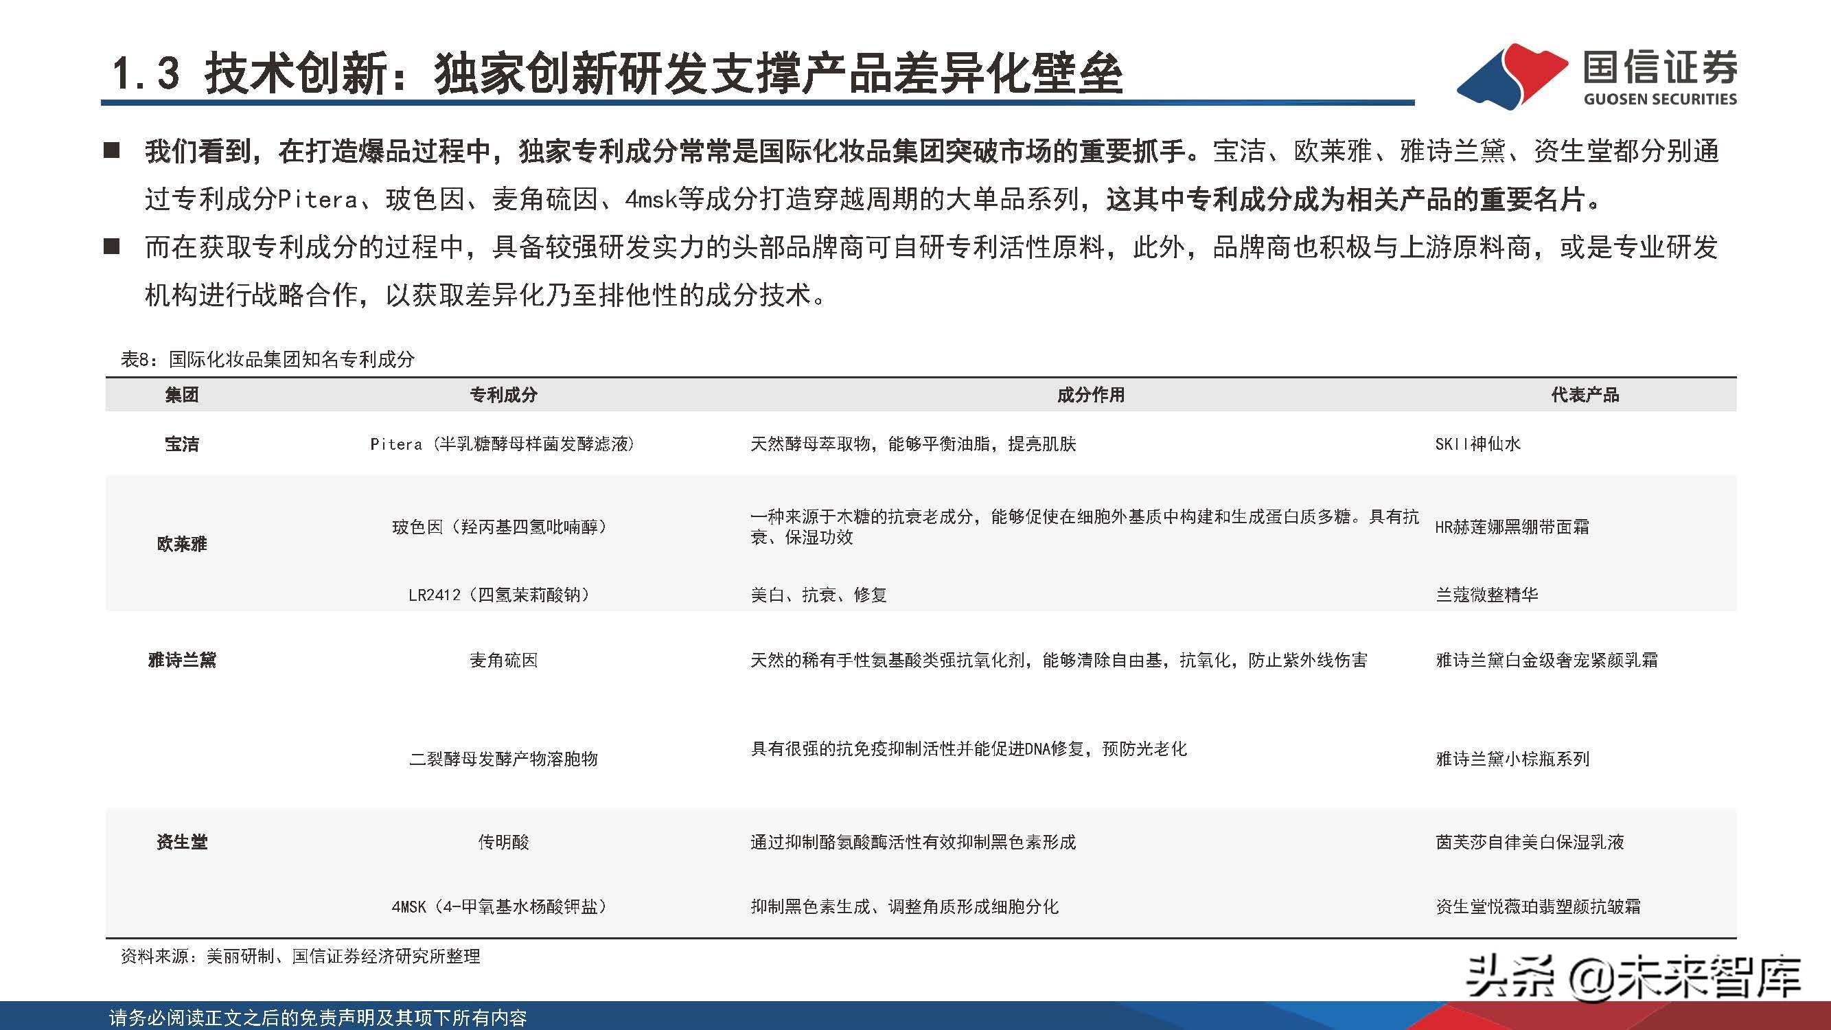
Task: Select the 代表产品 column header
Action: point(1585,396)
